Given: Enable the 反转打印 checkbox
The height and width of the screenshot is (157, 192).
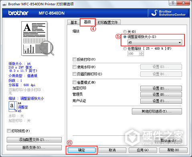Looking at the screenshot, I should tap(75, 59).
